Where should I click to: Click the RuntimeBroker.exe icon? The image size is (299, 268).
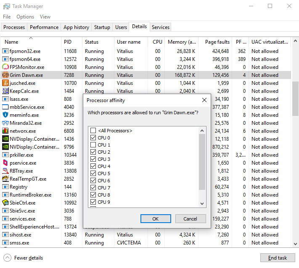(5, 195)
